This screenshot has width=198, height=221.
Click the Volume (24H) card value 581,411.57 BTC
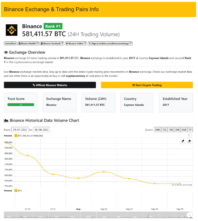pyautogui.click(x=95, y=105)
